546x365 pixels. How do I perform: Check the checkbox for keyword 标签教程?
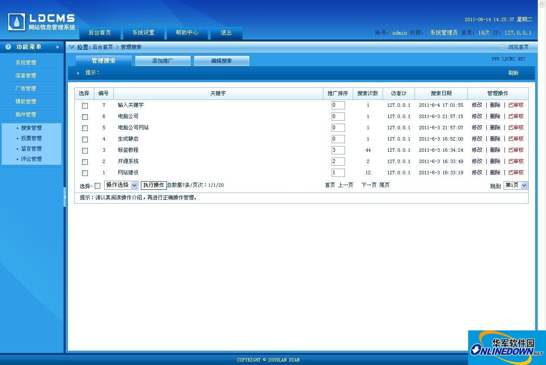pyautogui.click(x=85, y=150)
